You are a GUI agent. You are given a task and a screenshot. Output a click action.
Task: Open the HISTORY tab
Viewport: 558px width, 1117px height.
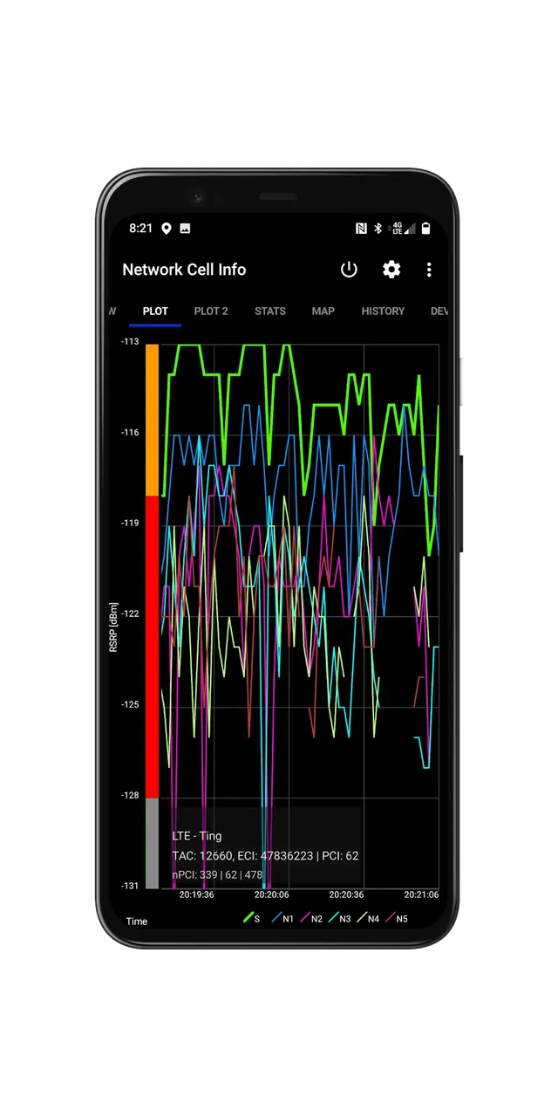[x=383, y=311]
